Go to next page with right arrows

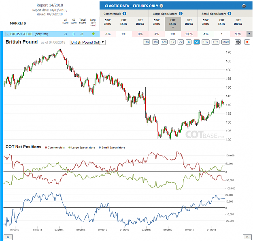247,237
